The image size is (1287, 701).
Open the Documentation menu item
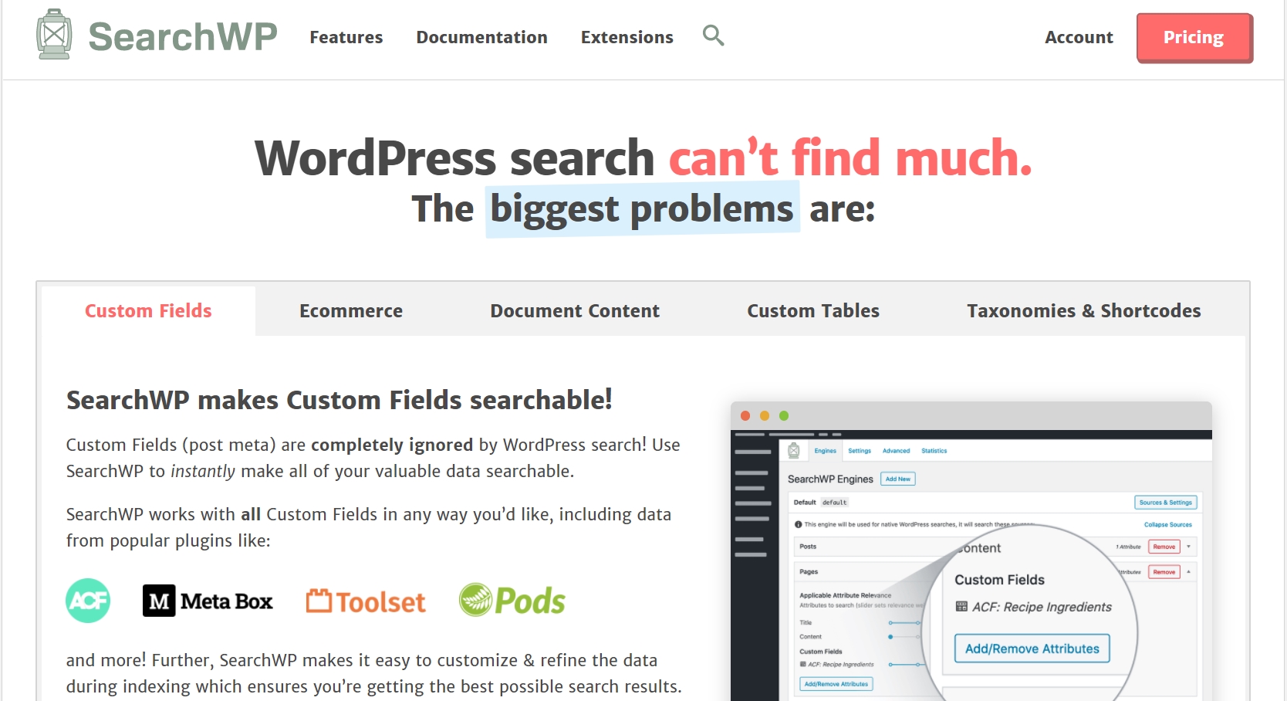(x=482, y=37)
